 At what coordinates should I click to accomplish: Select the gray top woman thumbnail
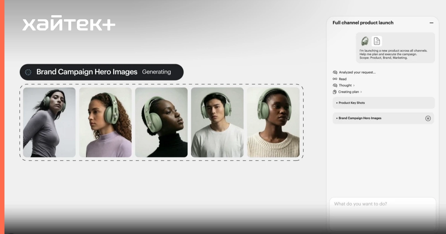coord(49,122)
